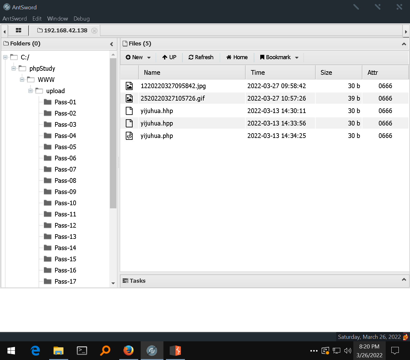Launch Firefox from the taskbar
410x360 pixels.
click(128, 351)
